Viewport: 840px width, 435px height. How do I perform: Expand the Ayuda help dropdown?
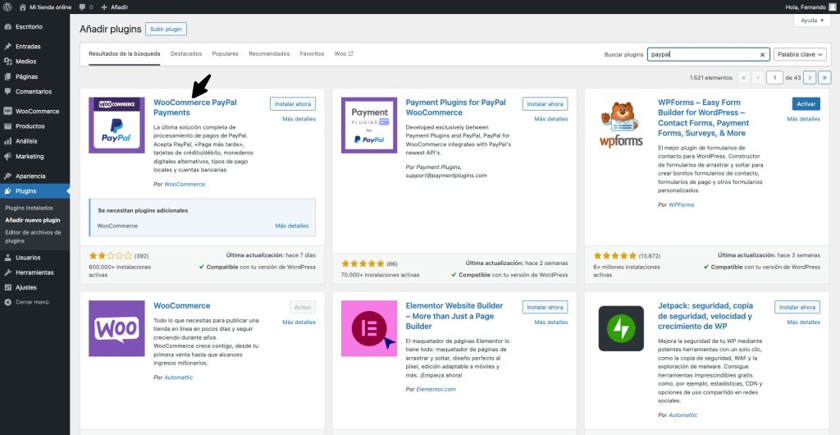click(812, 21)
